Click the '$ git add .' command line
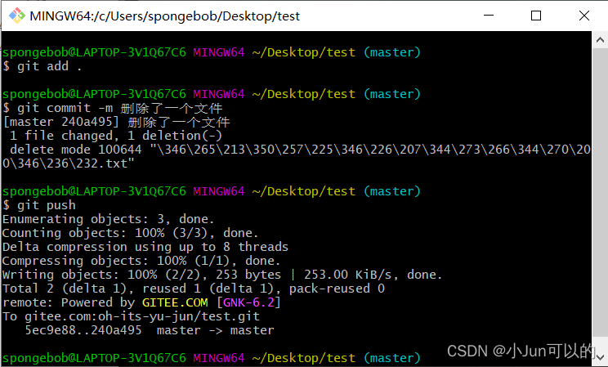608x367 pixels. [42, 66]
